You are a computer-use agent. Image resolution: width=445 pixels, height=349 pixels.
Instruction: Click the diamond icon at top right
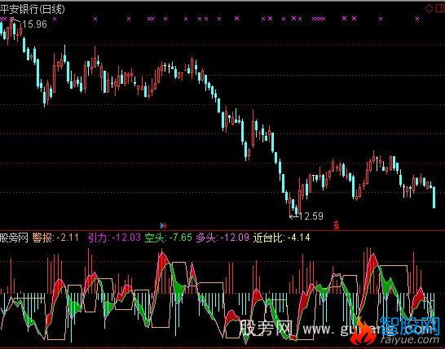[x=429, y=8]
